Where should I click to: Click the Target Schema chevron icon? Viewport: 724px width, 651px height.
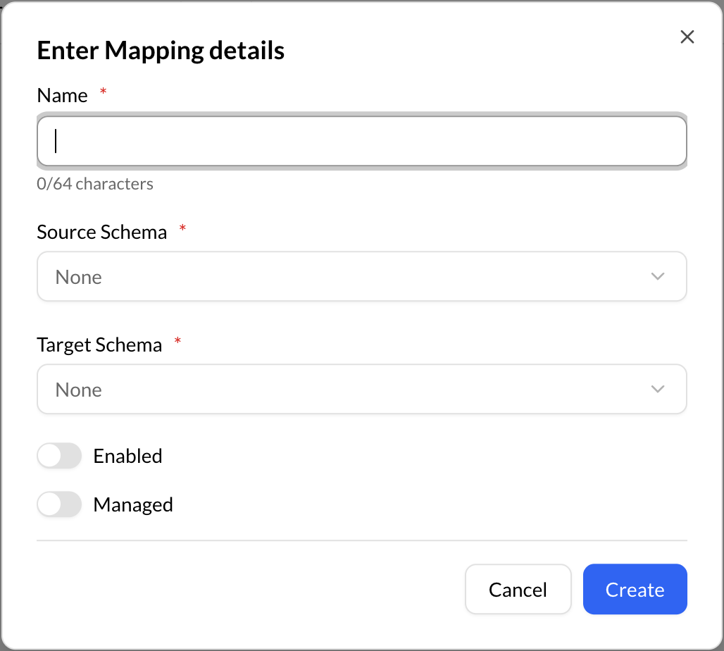(658, 389)
